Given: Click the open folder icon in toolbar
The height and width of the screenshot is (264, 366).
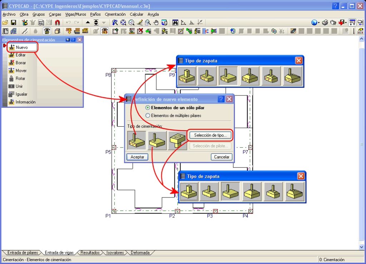Looking at the screenshot, I should click(5, 23).
